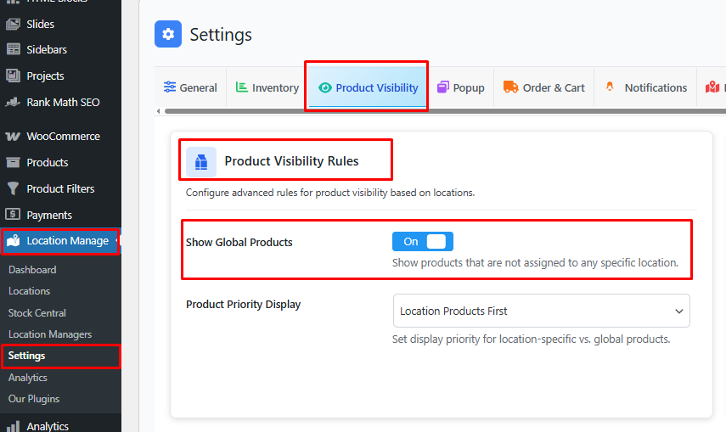Click the WooCommerce sidebar icon
This screenshot has height=432, width=726.
coord(13,136)
